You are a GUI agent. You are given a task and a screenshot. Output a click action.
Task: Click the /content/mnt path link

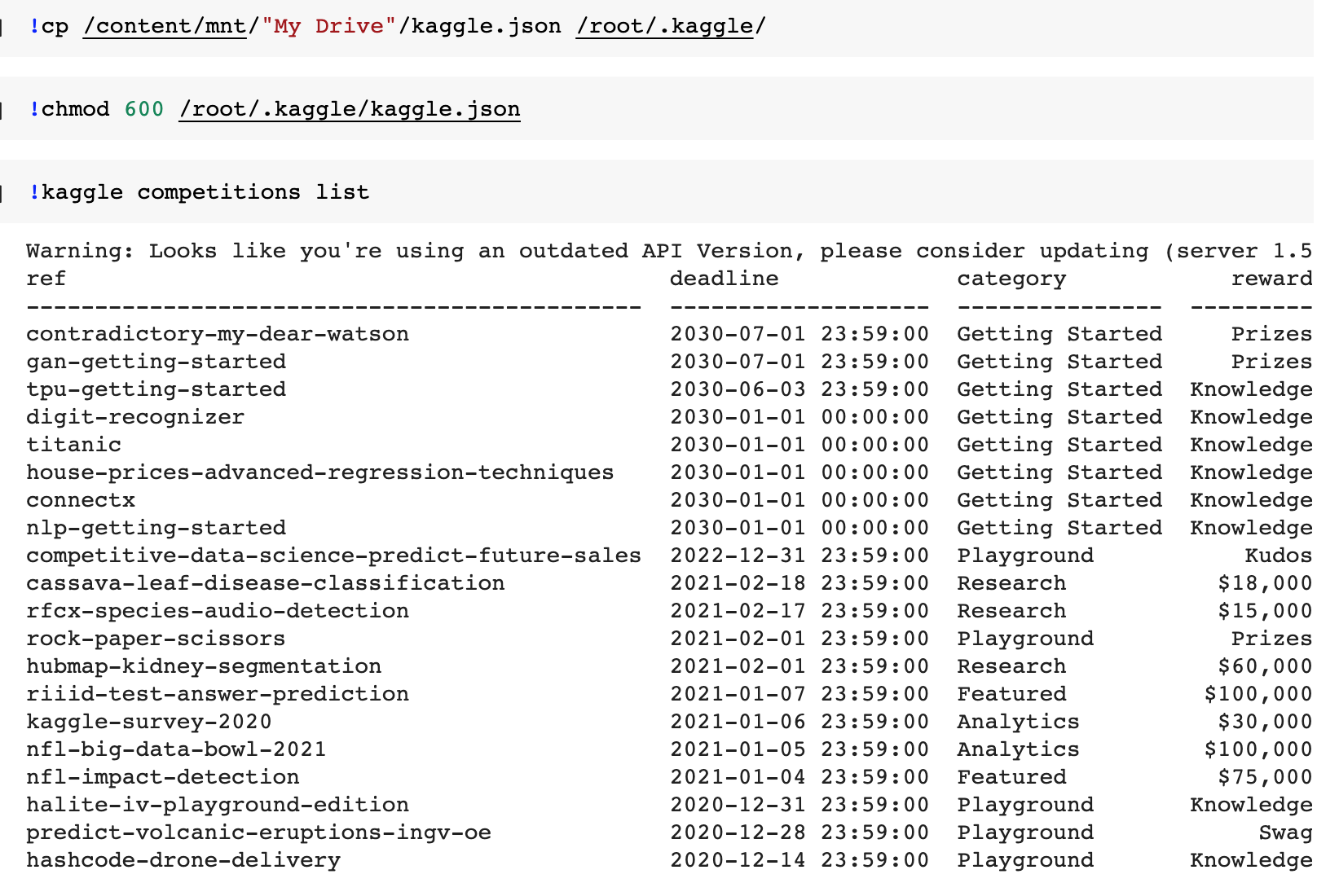165,26
